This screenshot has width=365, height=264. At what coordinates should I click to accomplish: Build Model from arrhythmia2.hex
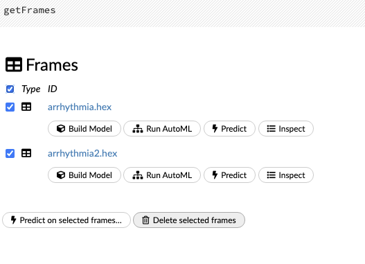[x=84, y=175]
